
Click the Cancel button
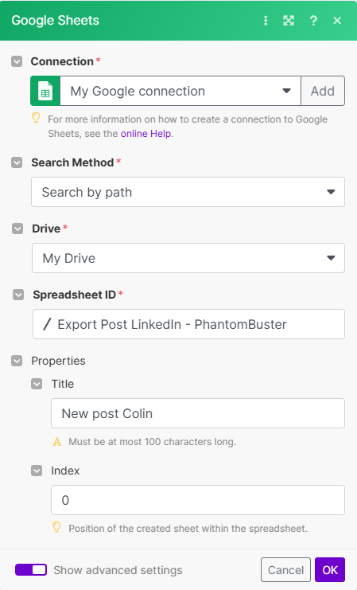(285, 569)
